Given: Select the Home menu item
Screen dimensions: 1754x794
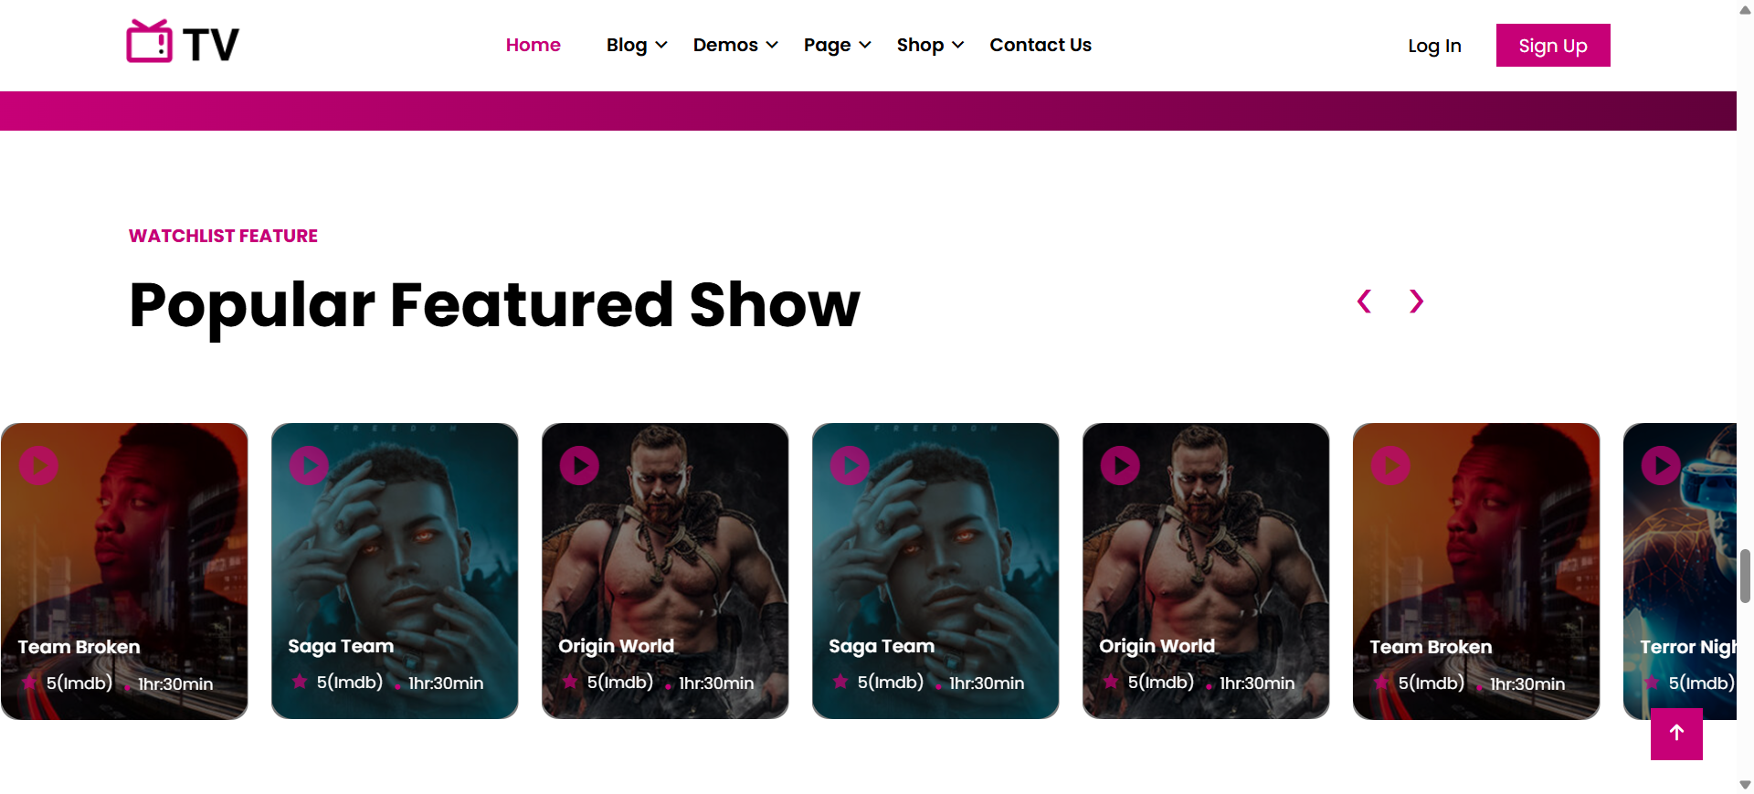Looking at the screenshot, I should click(x=534, y=45).
